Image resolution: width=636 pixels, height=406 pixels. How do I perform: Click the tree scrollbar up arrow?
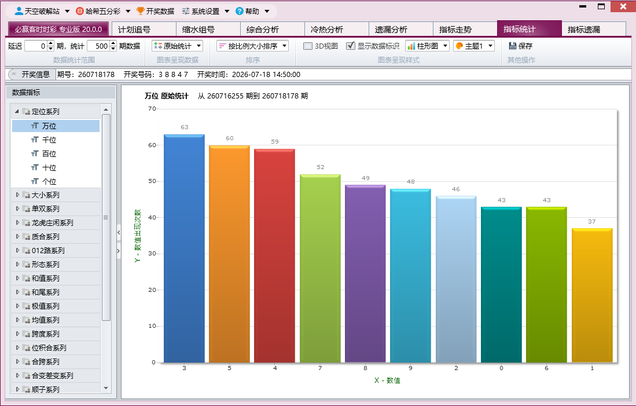tap(106, 109)
